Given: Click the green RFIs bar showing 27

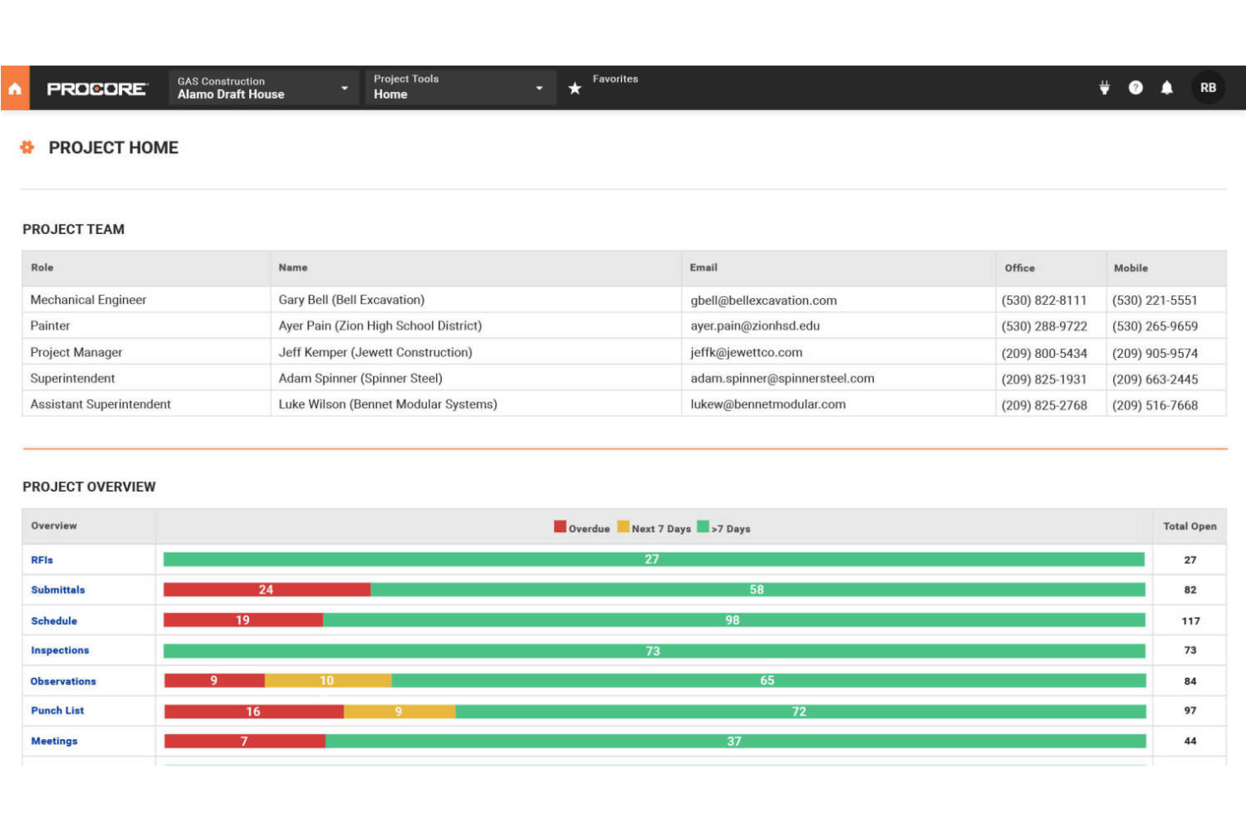Looking at the screenshot, I should [654, 559].
